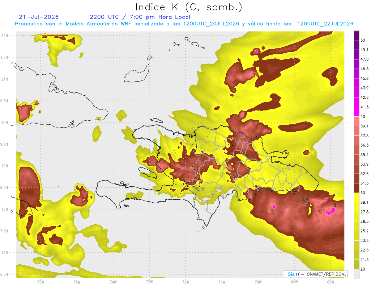
Task: Click the "76W" longitude axis label
Action: 41,282
